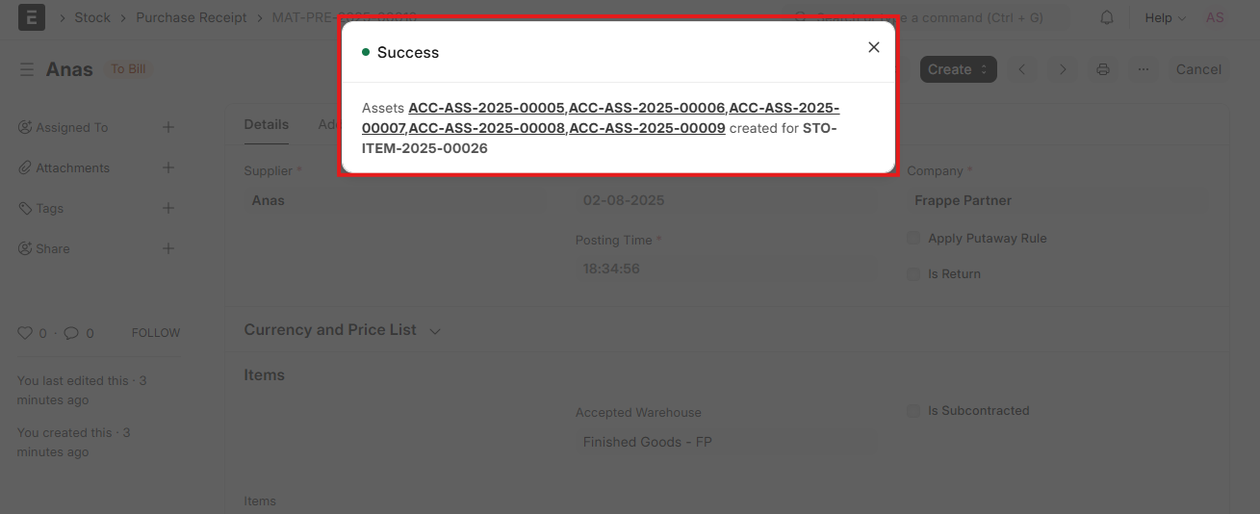1260x514 pixels.
Task: Tick the Is Subcontracted checkbox
Action: [x=913, y=411]
